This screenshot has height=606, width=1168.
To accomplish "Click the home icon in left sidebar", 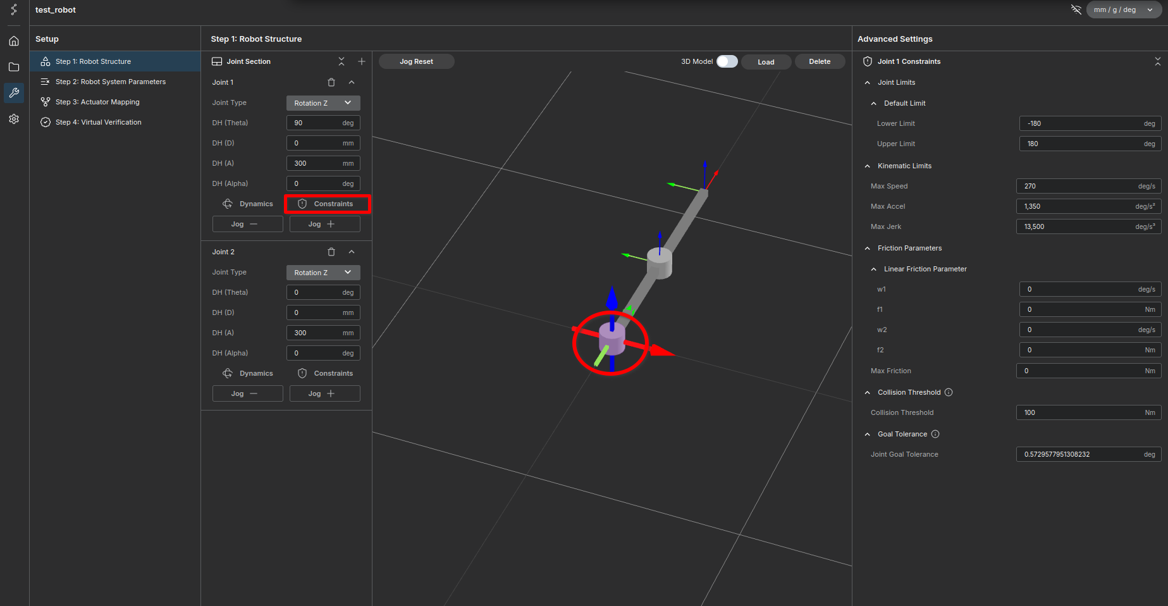I will 14,41.
